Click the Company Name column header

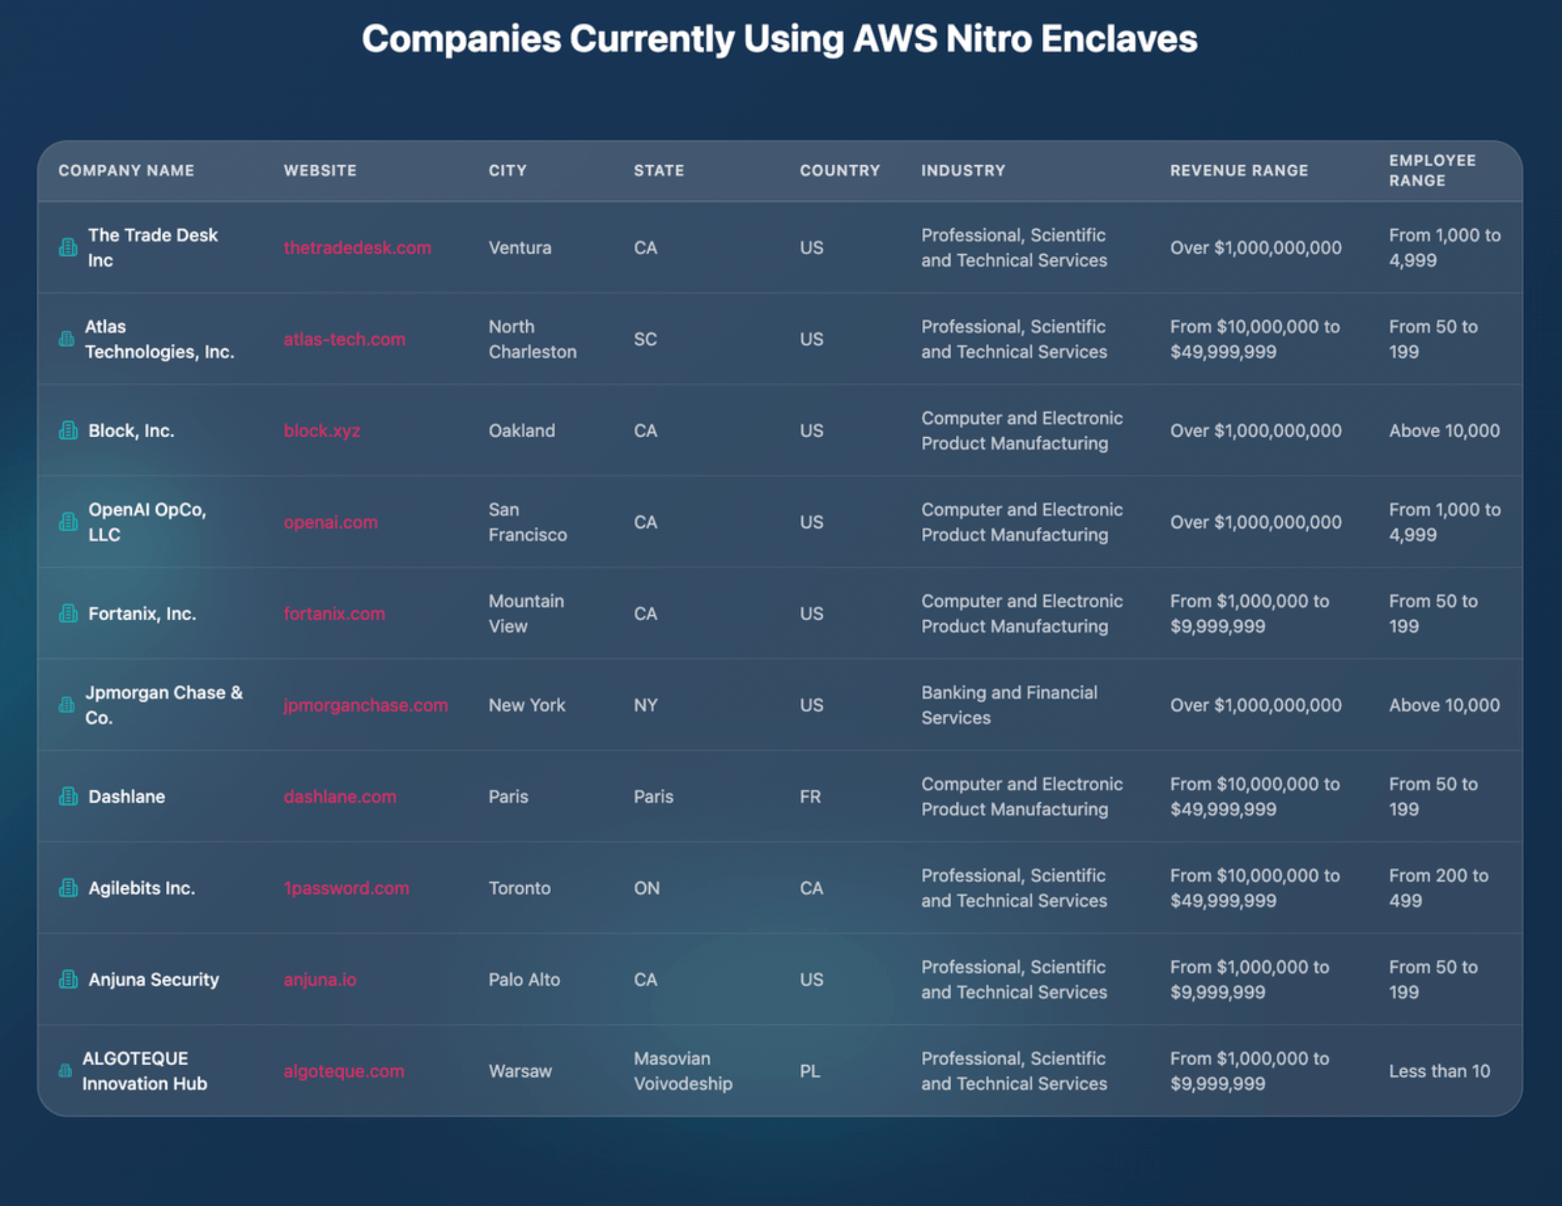126,170
